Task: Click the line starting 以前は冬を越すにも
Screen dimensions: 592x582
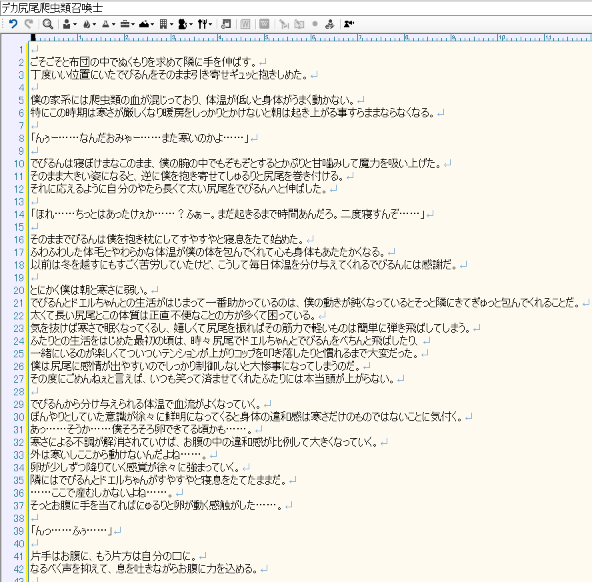Action: point(244,265)
